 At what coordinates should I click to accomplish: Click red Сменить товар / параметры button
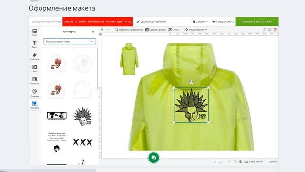pos(98,21)
